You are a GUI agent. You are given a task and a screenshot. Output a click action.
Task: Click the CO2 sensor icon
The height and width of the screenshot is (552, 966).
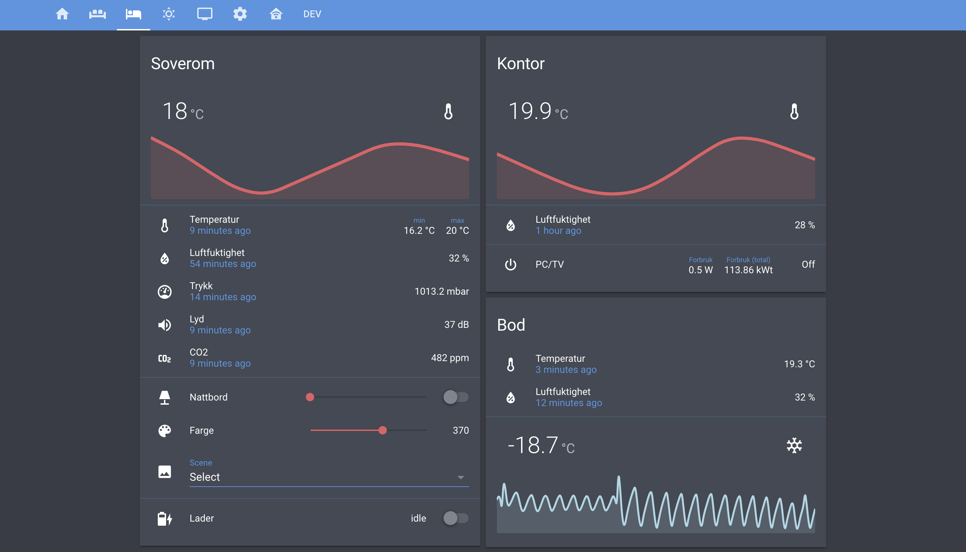[x=164, y=358]
